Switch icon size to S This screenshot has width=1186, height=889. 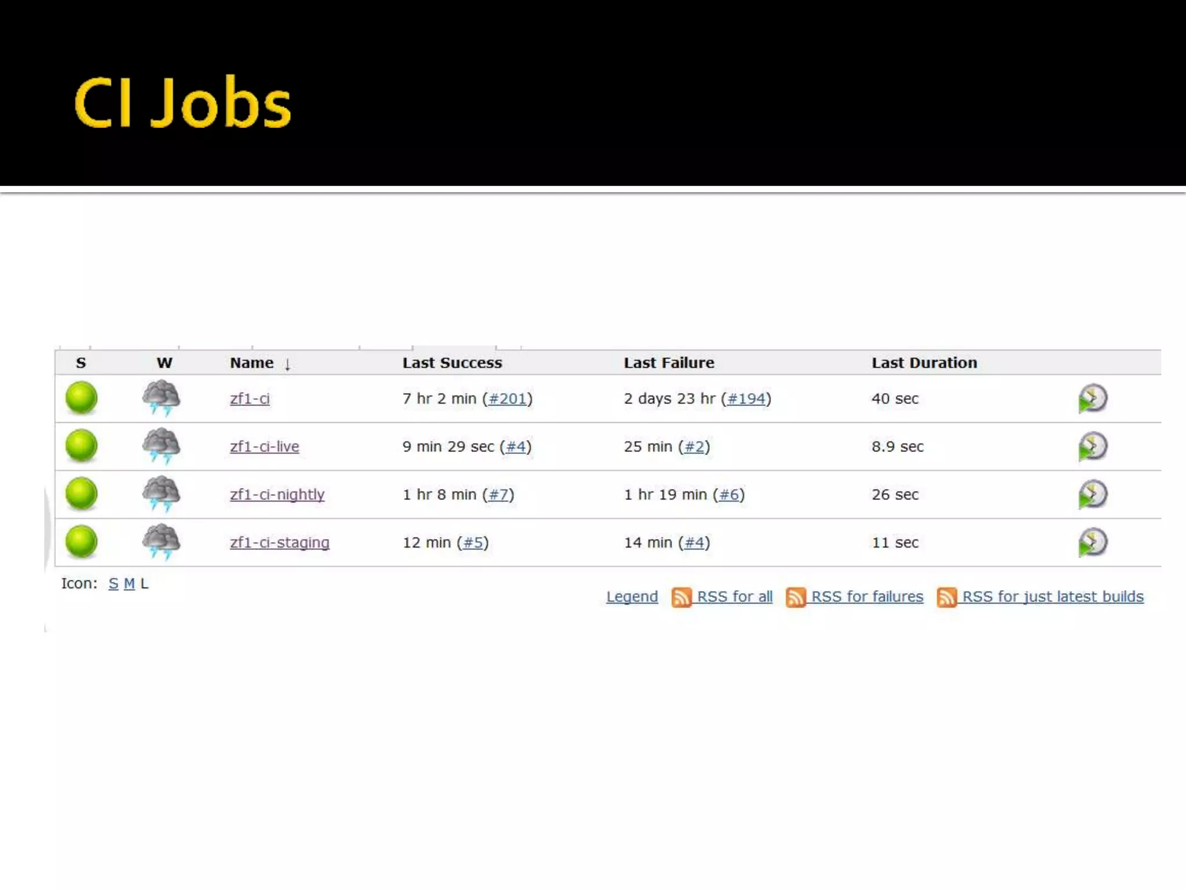113,583
